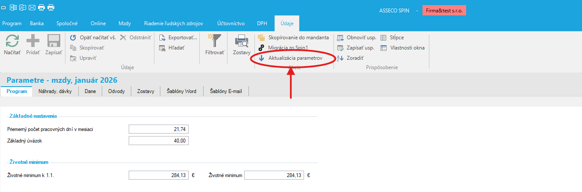Switch to the Náhrady, dávky tab
This screenshot has width=582, height=192.
point(55,91)
